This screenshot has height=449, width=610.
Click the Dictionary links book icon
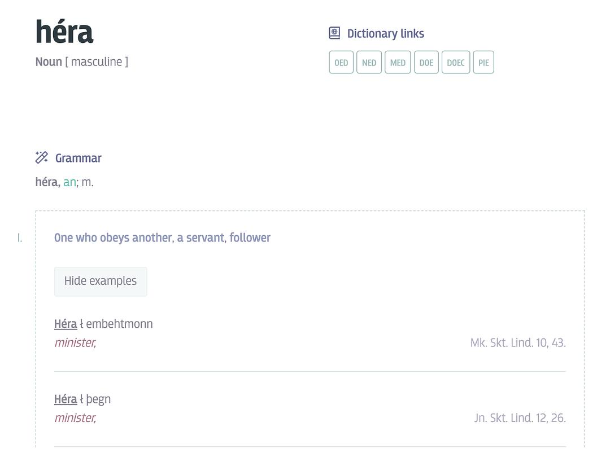pos(334,33)
